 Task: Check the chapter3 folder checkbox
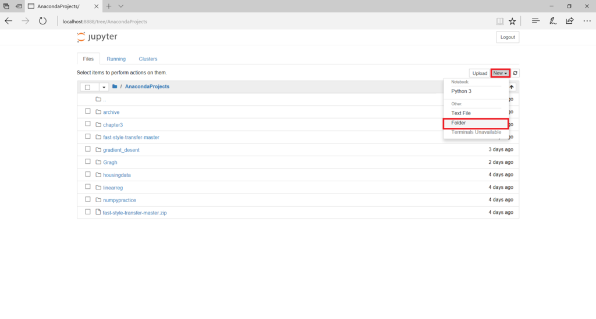point(88,124)
